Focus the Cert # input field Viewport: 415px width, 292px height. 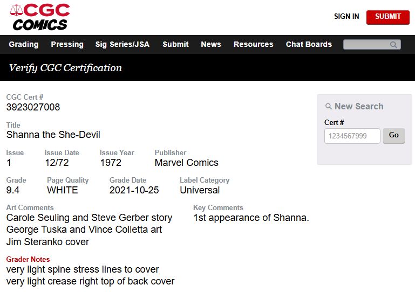click(352, 136)
